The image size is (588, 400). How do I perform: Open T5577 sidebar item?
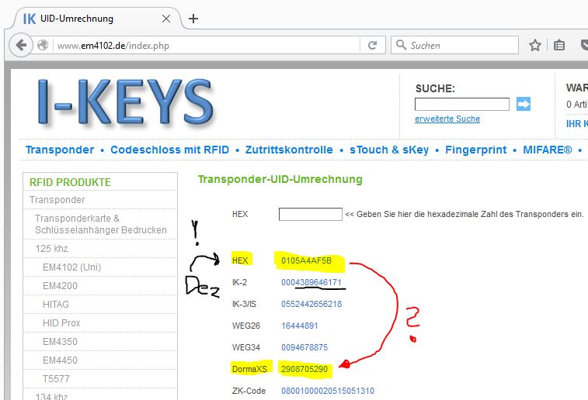pos(56,379)
